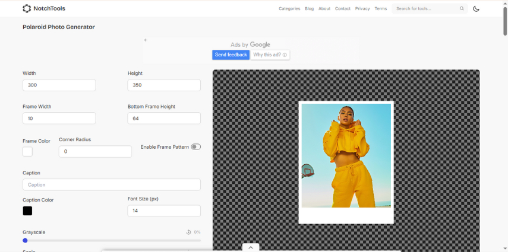Click the Grayscale 0% value text
Image resolution: width=508 pixels, height=252 pixels.
[x=197, y=232]
